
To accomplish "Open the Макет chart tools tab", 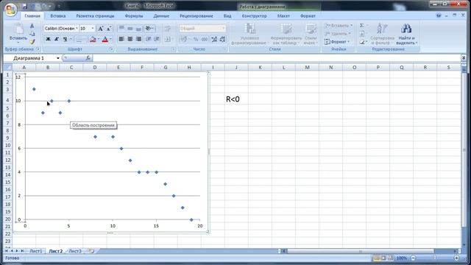I will click(x=283, y=16).
